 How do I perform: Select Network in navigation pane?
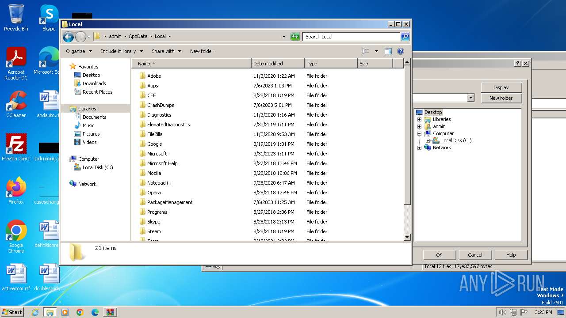pos(87,184)
